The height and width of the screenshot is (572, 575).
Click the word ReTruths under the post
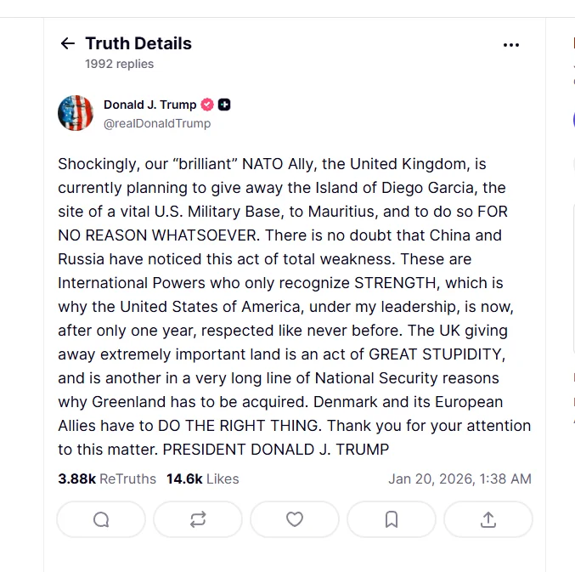[x=127, y=479]
